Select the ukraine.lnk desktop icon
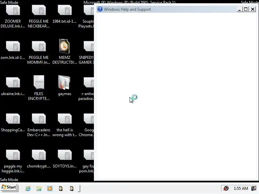259x194 pixels. (13, 82)
